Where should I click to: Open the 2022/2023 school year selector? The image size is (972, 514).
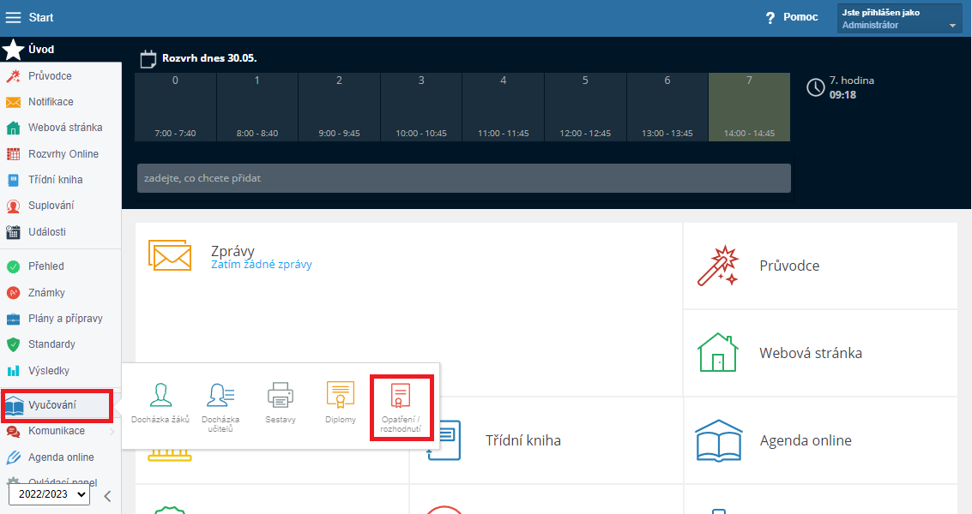(x=50, y=494)
